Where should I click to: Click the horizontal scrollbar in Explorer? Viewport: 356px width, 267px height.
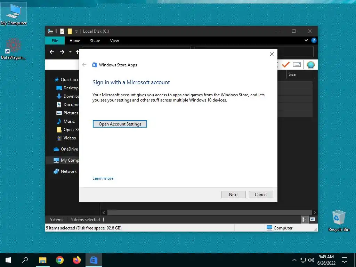209,213
